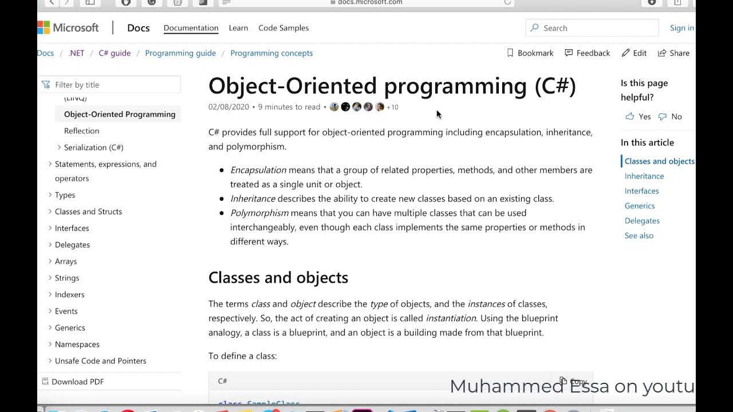Jump to See also in this article
The width and height of the screenshot is (733, 412).
click(639, 236)
